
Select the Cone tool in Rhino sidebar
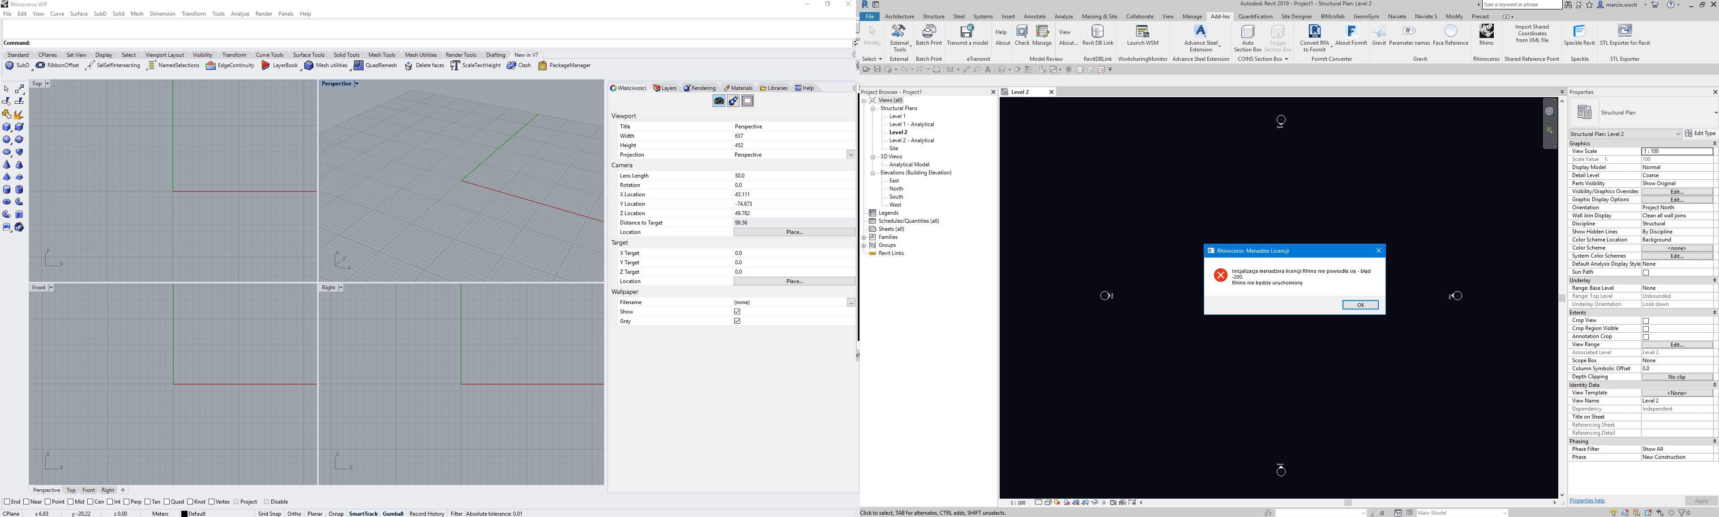7,164
